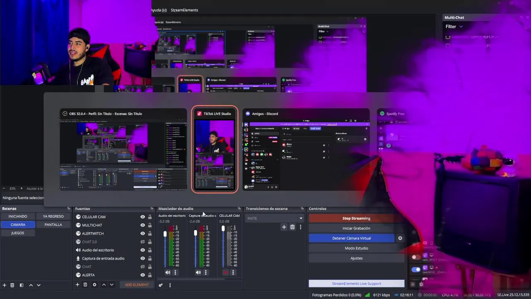Add a new source with the Fuentes plus icon
Viewport: 531px width, 299px height.
tap(77, 284)
